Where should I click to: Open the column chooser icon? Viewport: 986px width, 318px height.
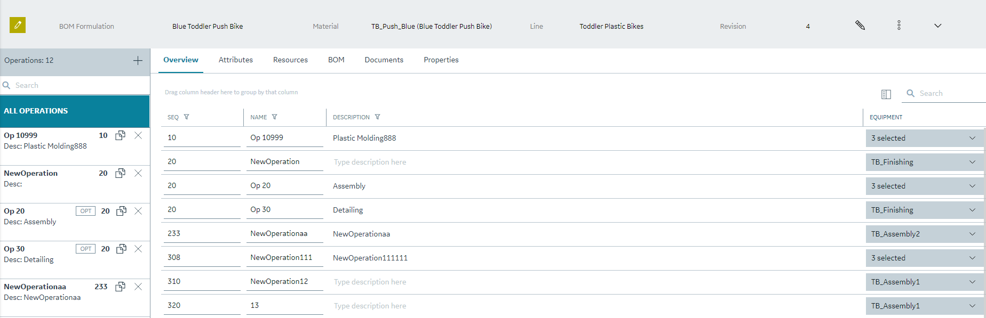tap(886, 94)
